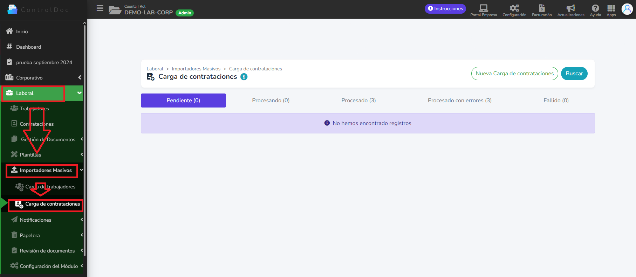Click the Inicio home icon
Screen dimensions: 636x277
pyautogui.click(x=9, y=31)
